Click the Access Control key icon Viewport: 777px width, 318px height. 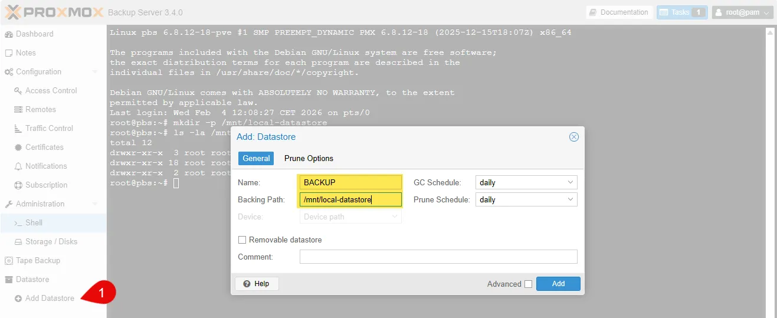point(18,91)
